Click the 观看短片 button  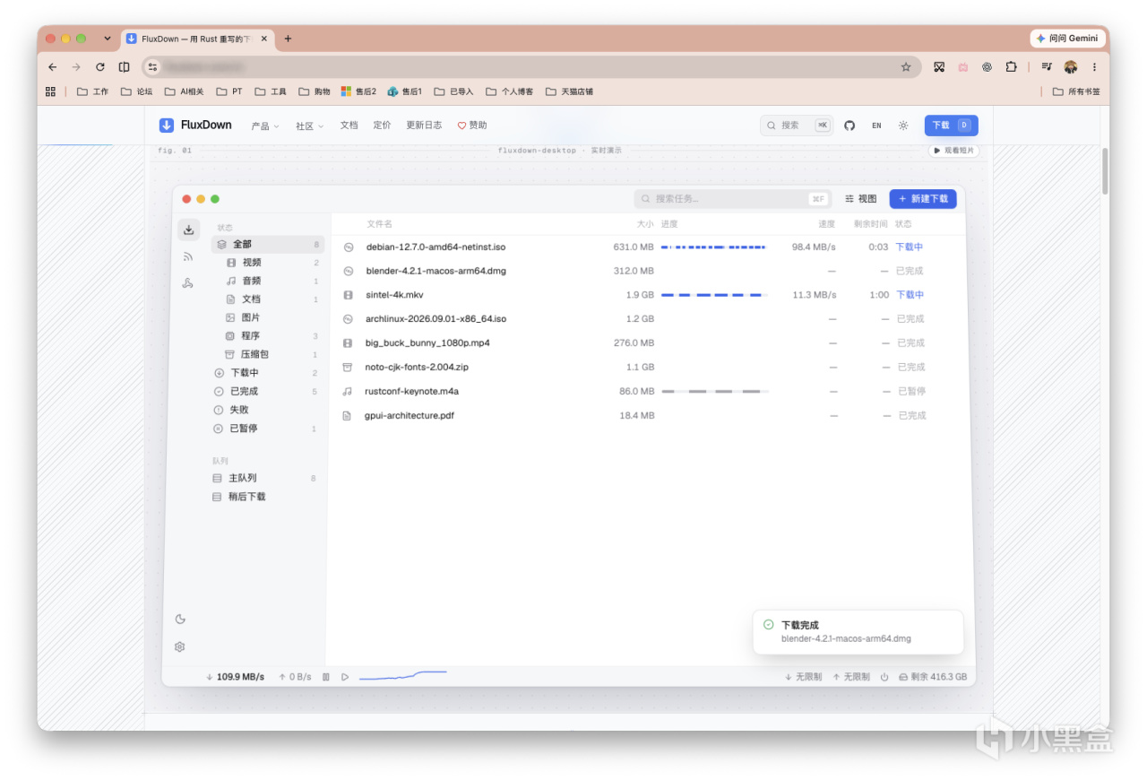click(x=953, y=151)
